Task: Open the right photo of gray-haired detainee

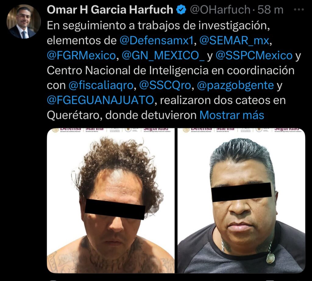Action: 241,201
